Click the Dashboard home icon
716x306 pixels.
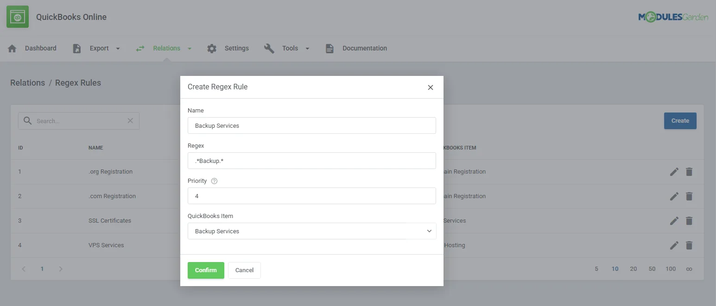point(13,48)
